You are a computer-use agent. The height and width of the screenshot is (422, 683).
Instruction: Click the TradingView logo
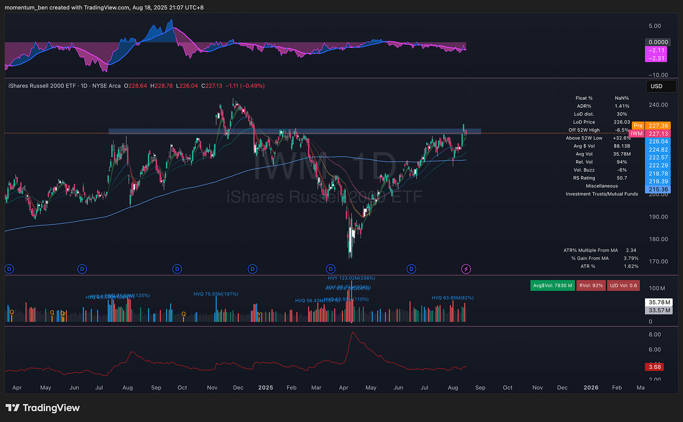click(x=43, y=408)
